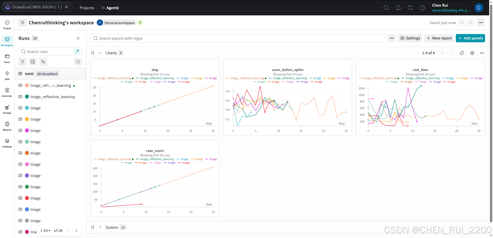Open the Artifacts sidebar icon
This screenshot has height=238, width=493.
[7, 143]
